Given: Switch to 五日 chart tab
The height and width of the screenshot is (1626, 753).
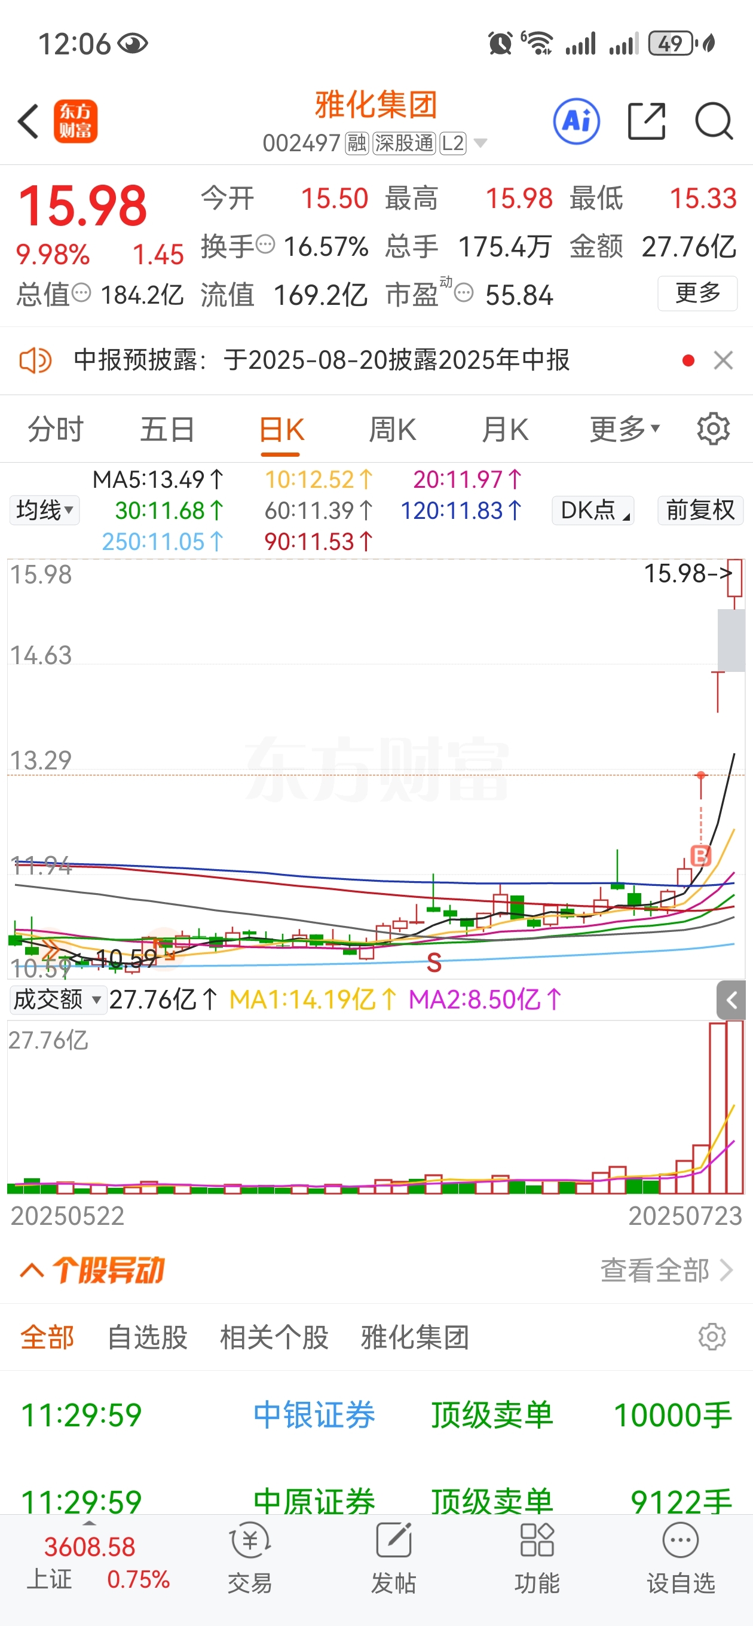Looking at the screenshot, I should click(167, 430).
